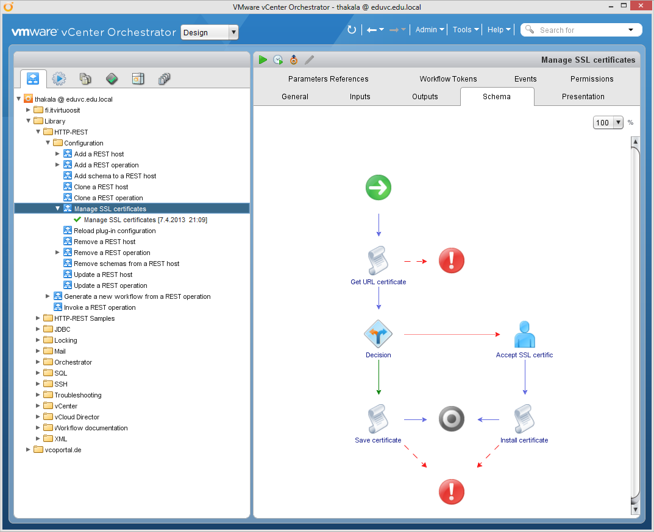This screenshot has height=532, width=654.
Task: Select the Get URL certificate script element
Action: click(x=379, y=261)
